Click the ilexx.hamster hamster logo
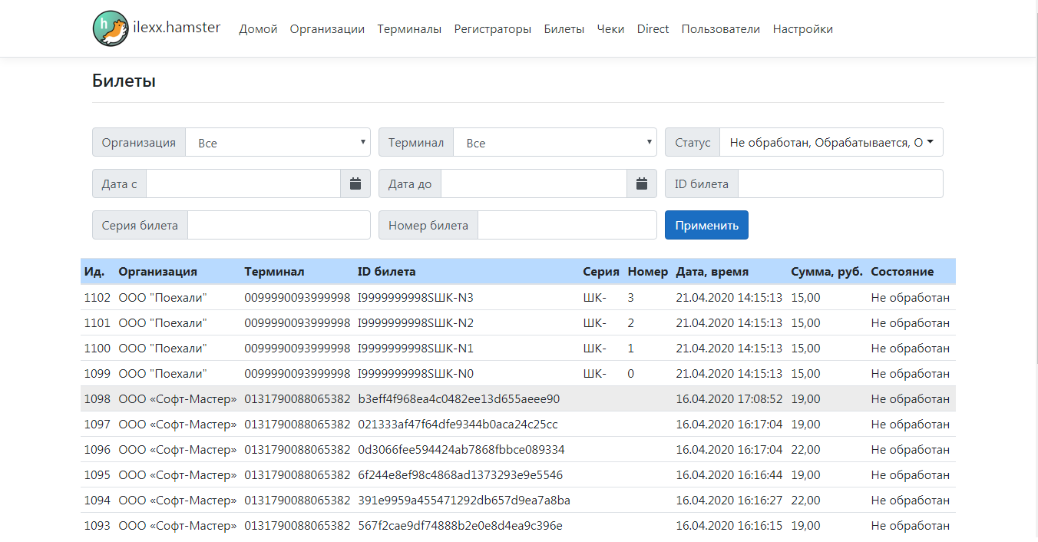Screen dimensions: 1038x542 [x=111, y=28]
